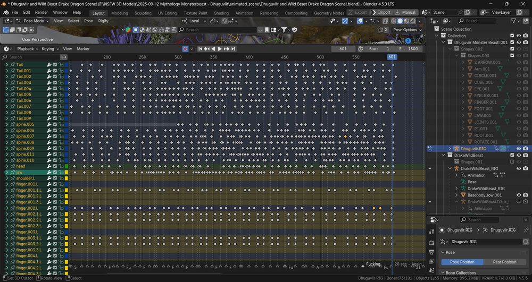The image size is (532, 282).
Task: Hide Dhuguviir.RIG with its eye icon
Action: click(519, 149)
